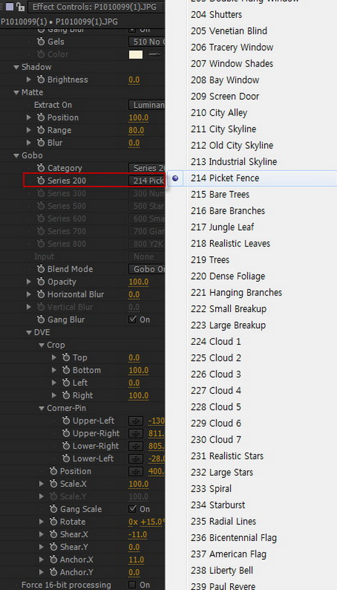This screenshot has height=590, width=337.
Task: Enable Force 16-bit processing checkbox
Action: 132,584
